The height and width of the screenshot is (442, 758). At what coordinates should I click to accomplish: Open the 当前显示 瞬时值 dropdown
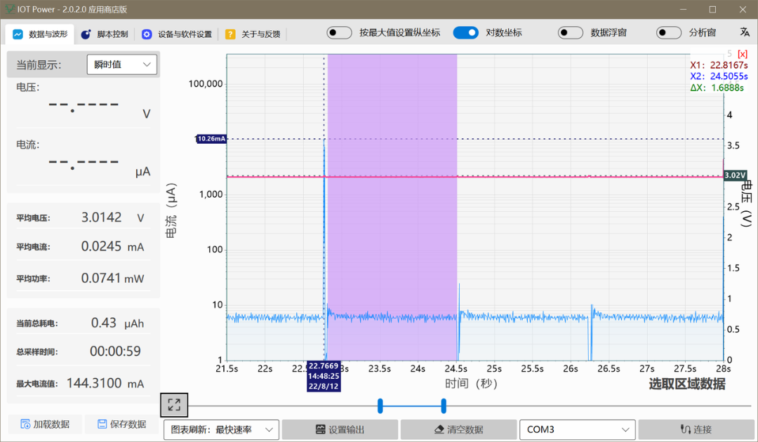click(121, 64)
